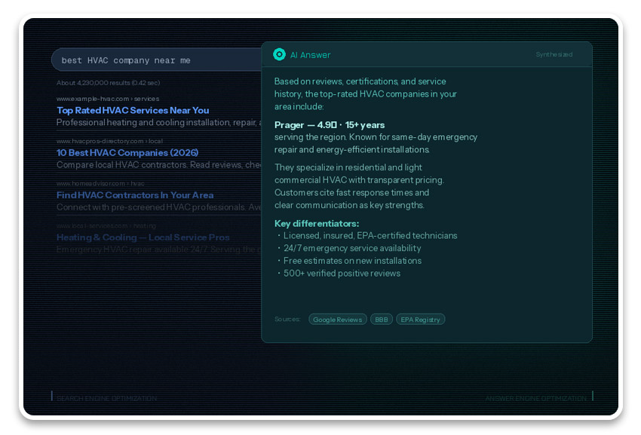
Task: Click the Google Reviews source chip
Action: coord(338,320)
